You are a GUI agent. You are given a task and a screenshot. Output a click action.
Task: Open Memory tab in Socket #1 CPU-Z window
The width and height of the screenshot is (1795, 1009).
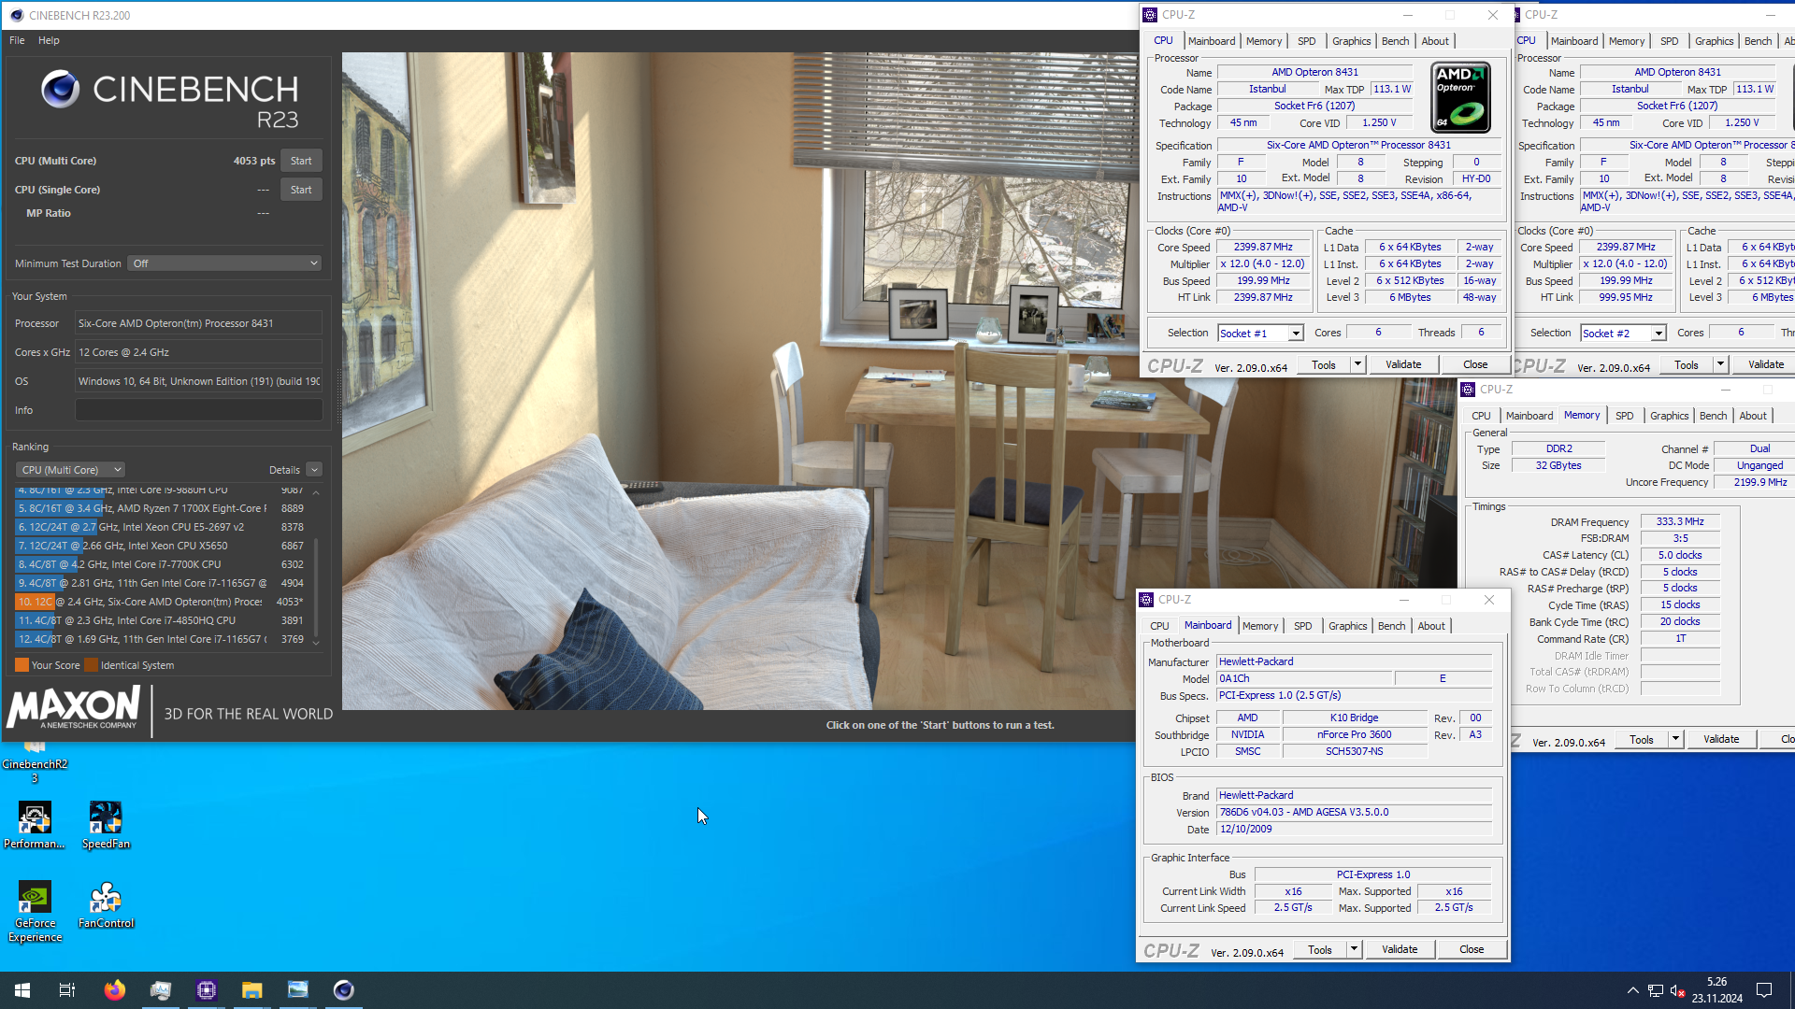coord(1264,41)
